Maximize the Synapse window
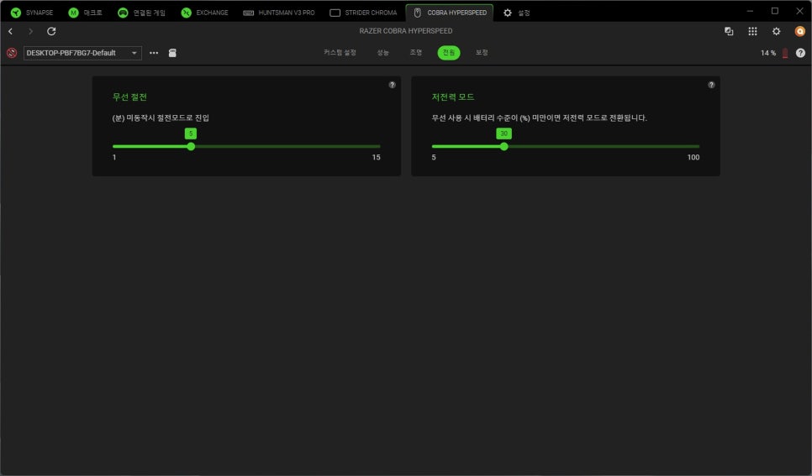The height and width of the screenshot is (476, 812). coord(775,11)
